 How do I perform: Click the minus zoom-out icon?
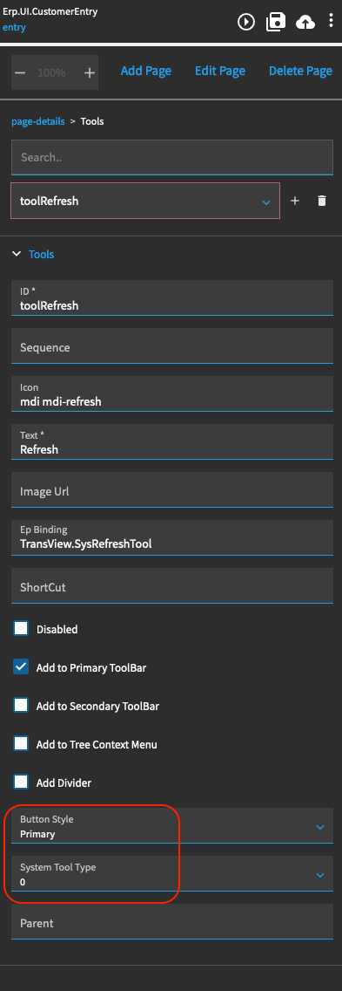20,72
